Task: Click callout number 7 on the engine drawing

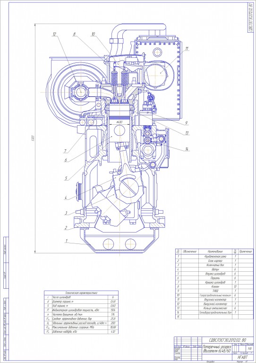Action: pyautogui.click(x=65, y=151)
